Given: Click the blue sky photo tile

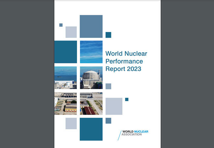Looking at the screenshot, I should coord(91,52).
